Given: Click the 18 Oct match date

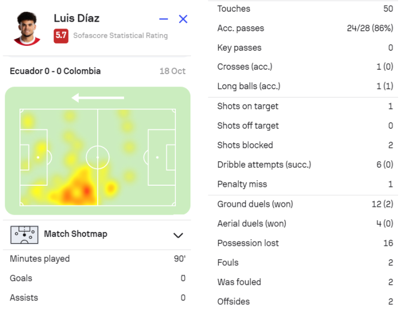Looking at the screenshot, I should (173, 71).
